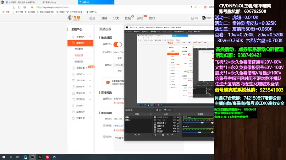
Task: Open the first OBS menu bar item 文件
Action: [x=128, y=31]
